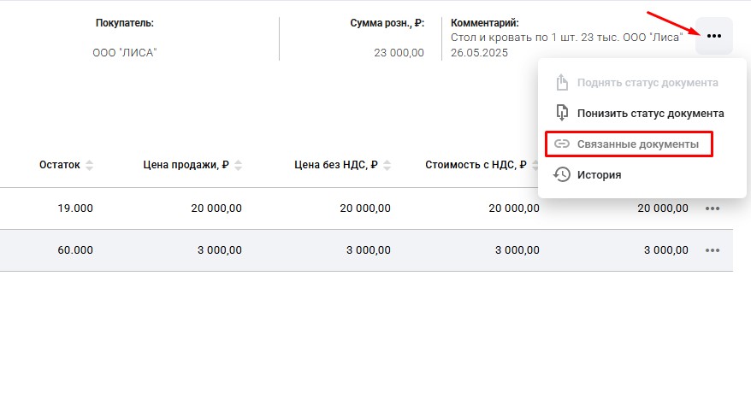
Task: Click the buyer name ООО "ЛИСА"
Action: [125, 53]
